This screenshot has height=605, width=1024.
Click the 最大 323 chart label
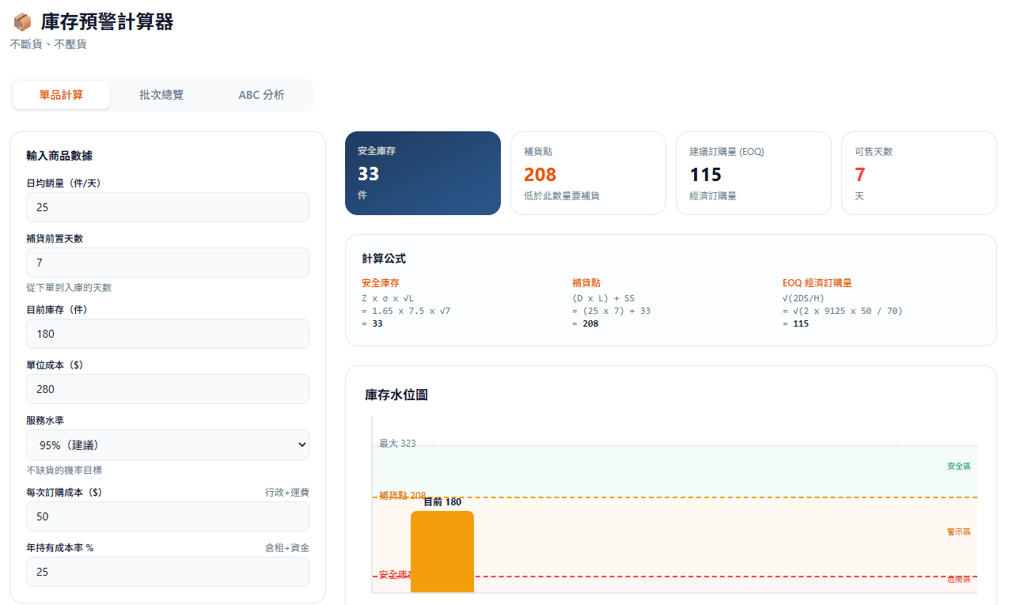397,444
